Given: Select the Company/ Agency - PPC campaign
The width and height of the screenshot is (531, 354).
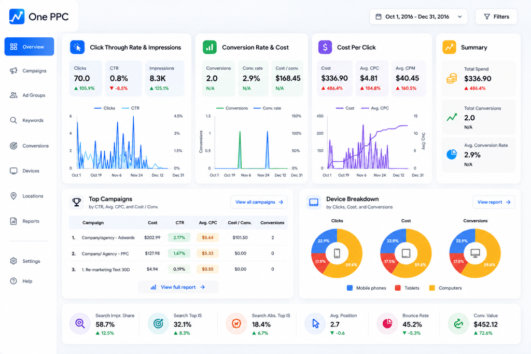Looking at the screenshot, I should [178, 253].
